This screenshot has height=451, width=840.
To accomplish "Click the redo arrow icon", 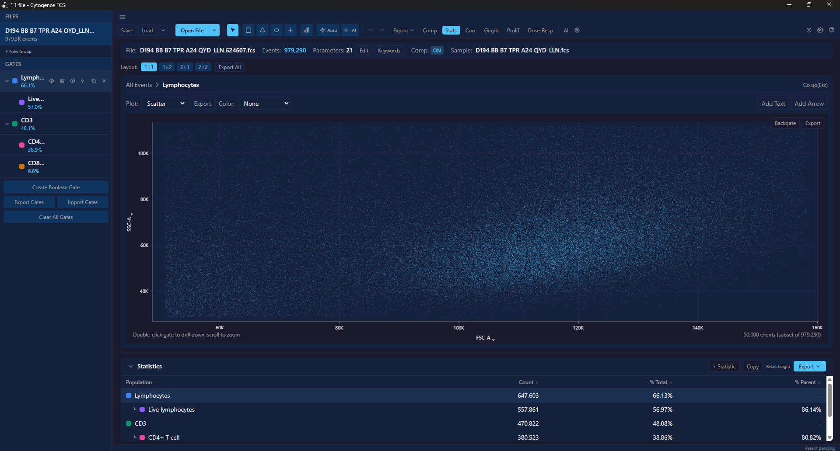I will click(382, 30).
